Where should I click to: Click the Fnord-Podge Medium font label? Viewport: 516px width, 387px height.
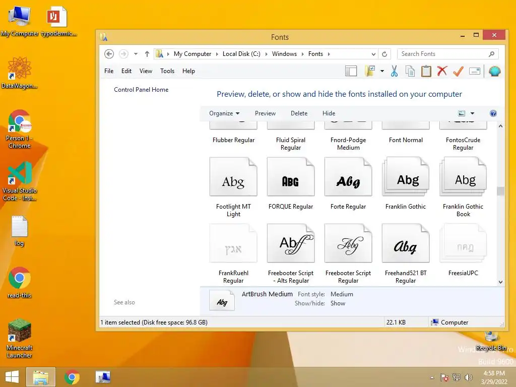click(x=348, y=144)
